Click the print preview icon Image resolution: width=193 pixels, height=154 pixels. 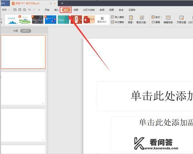pos(24,10)
